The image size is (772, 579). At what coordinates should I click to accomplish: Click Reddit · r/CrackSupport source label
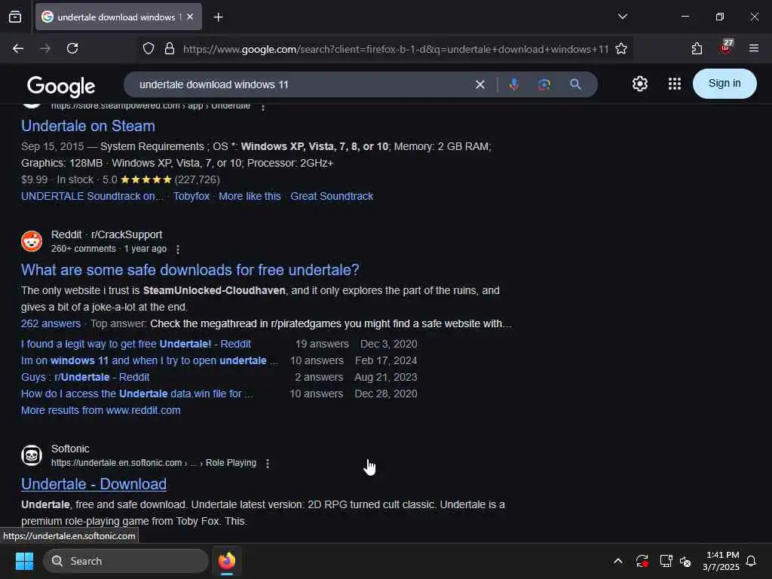pyautogui.click(x=106, y=235)
